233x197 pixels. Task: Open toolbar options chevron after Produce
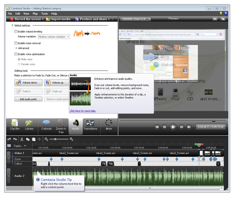point(113,19)
